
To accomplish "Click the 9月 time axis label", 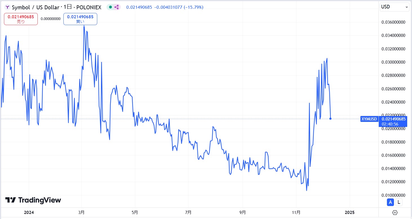I will [242, 213].
